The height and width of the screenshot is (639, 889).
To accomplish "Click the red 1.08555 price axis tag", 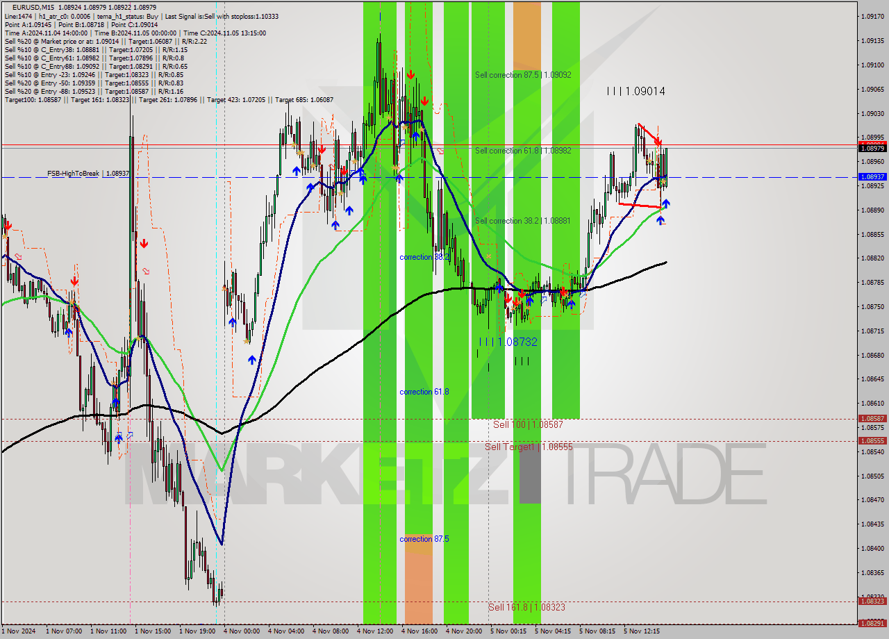I will click(872, 440).
